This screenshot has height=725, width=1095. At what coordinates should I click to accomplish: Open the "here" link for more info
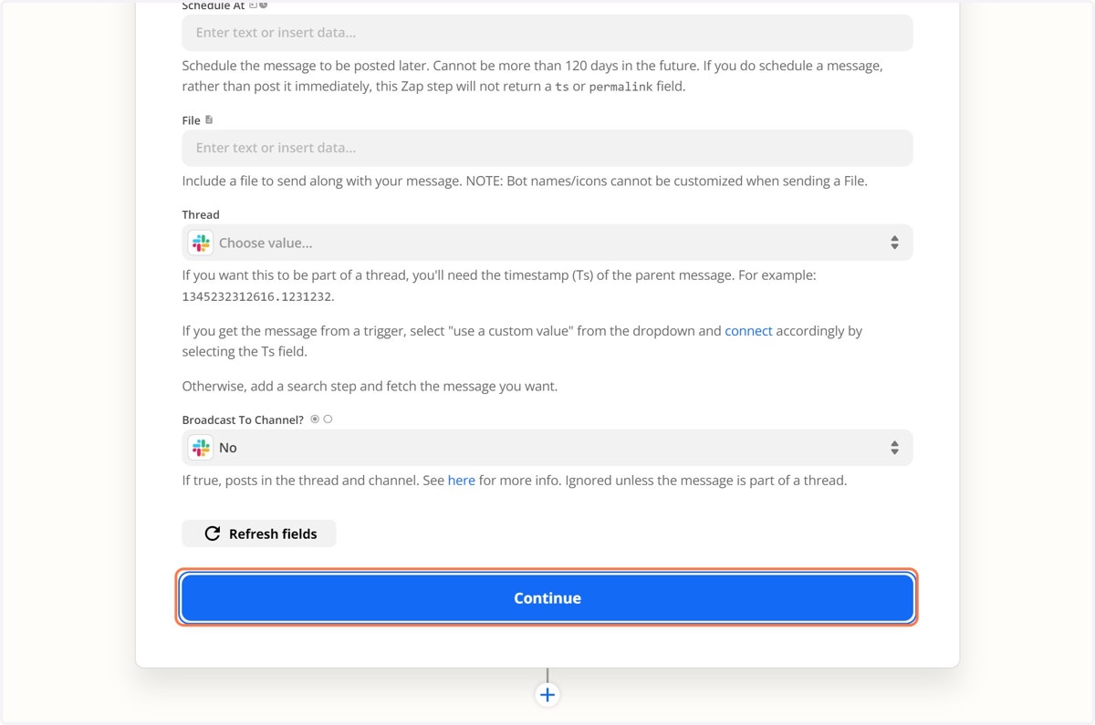pos(461,480)
